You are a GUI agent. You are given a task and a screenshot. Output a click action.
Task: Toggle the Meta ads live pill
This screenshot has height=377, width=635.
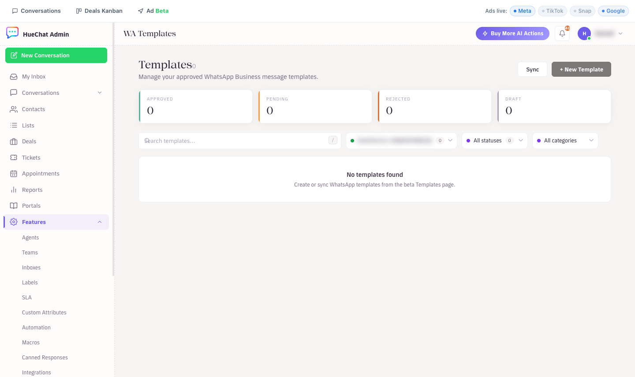(523, 11)
